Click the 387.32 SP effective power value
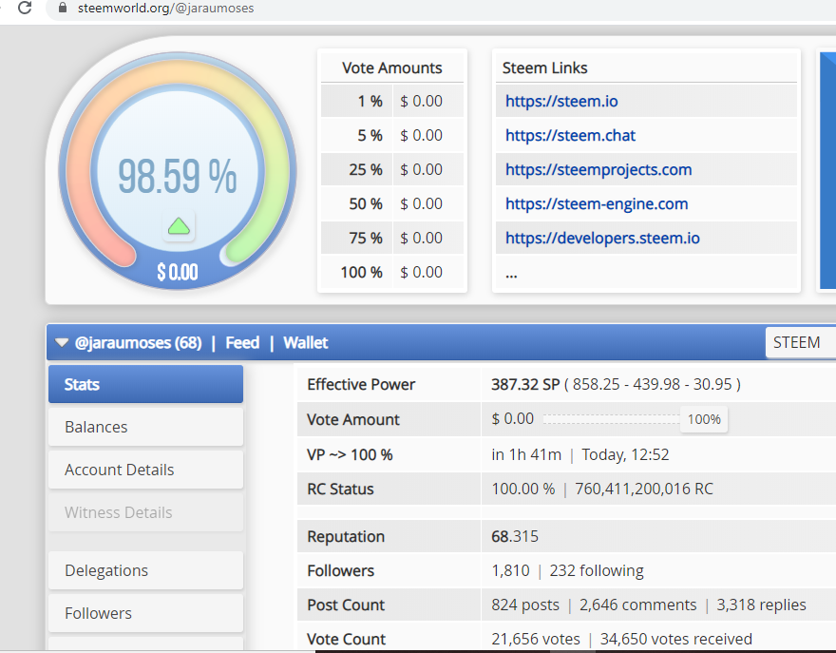836x653 pixels. coord(525,384)
